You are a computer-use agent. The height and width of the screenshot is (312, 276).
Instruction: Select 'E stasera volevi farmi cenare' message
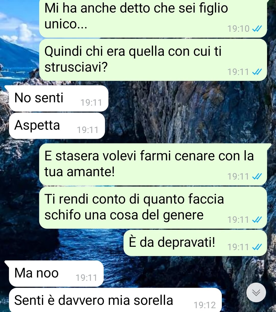[x=153, y=164]
